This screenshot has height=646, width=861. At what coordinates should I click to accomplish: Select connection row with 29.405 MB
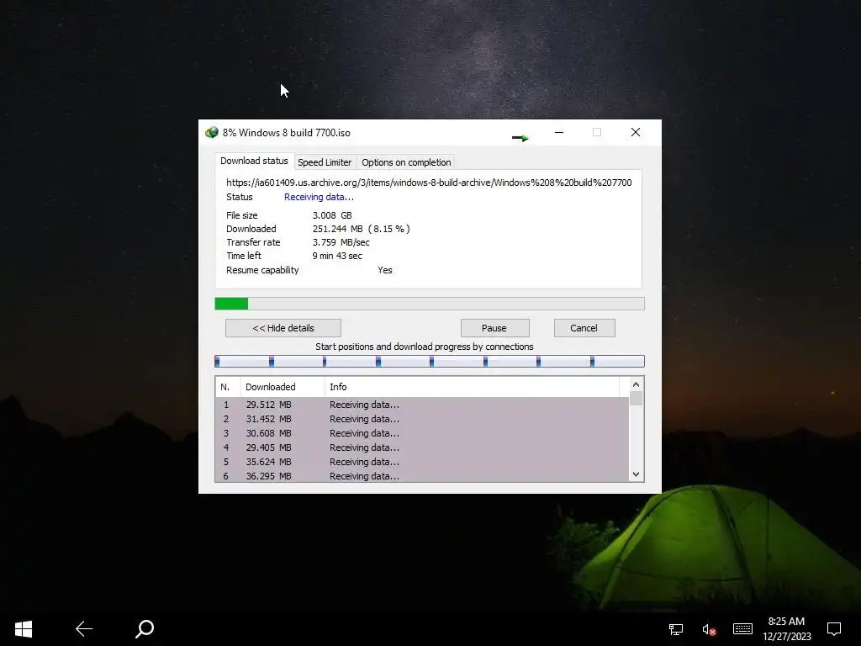[422, 447]
